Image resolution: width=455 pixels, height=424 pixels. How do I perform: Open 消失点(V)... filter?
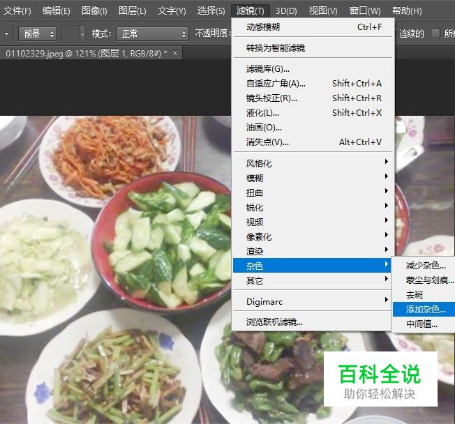tap(313, 142)
